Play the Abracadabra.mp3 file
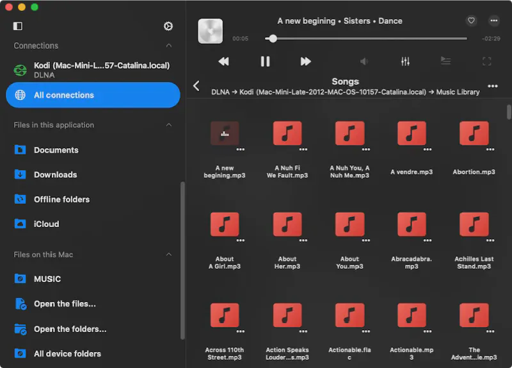 coord(412,224)
